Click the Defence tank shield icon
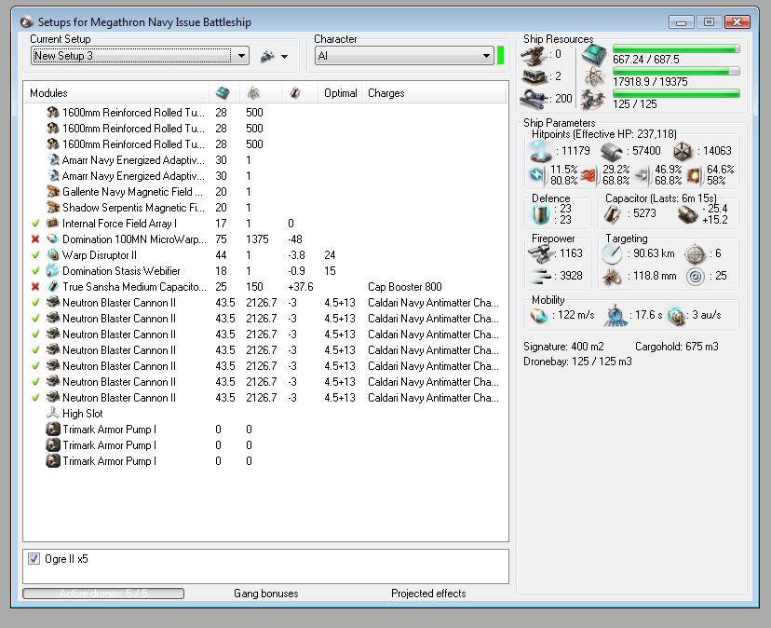The image size is (771, 628). (540, 214)
